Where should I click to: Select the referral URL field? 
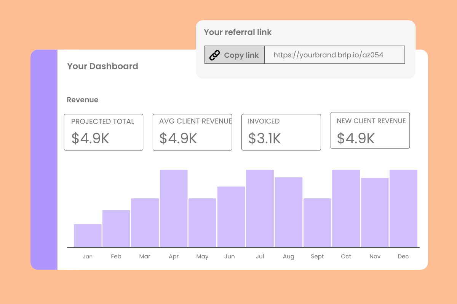click(334, 55)
